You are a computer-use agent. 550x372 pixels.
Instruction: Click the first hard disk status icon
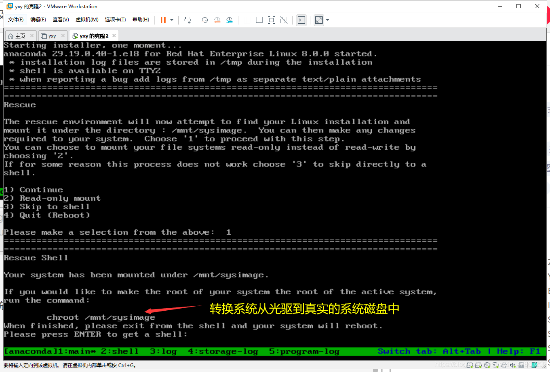pos(470,365)
